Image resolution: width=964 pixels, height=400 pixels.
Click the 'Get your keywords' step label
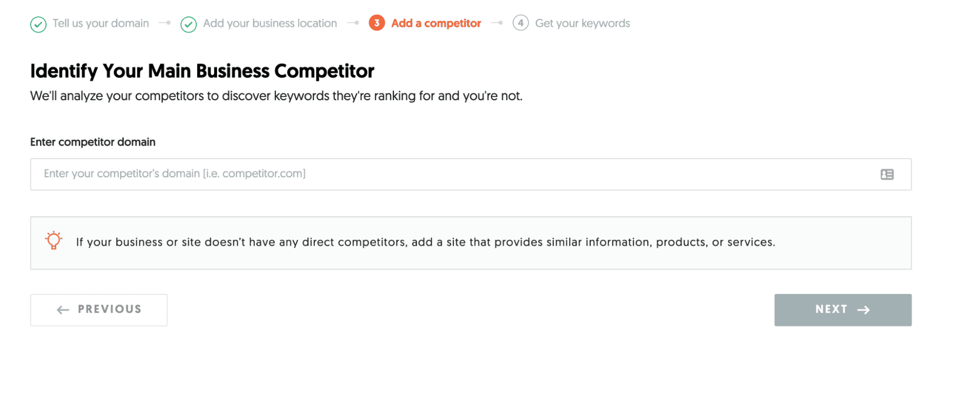coord(583,23)
